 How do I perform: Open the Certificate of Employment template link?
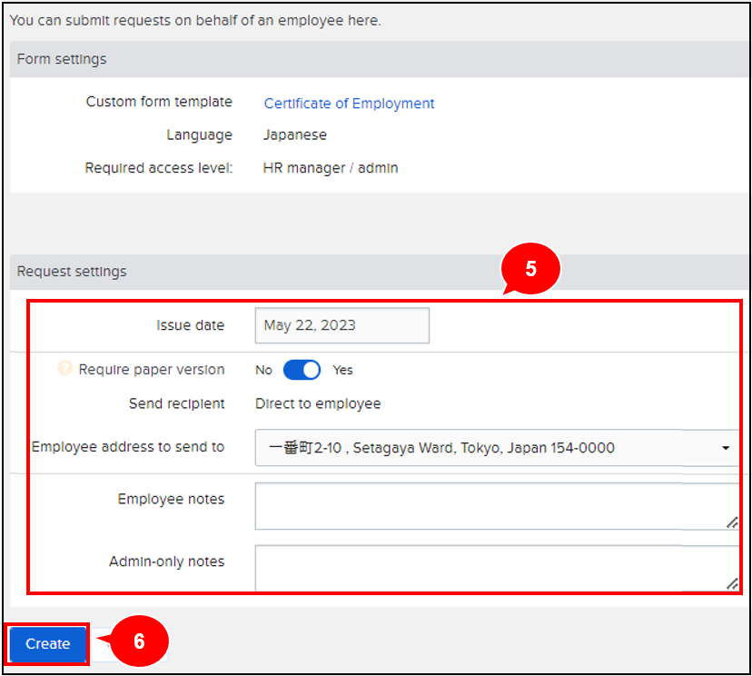(x=349, y=104)
